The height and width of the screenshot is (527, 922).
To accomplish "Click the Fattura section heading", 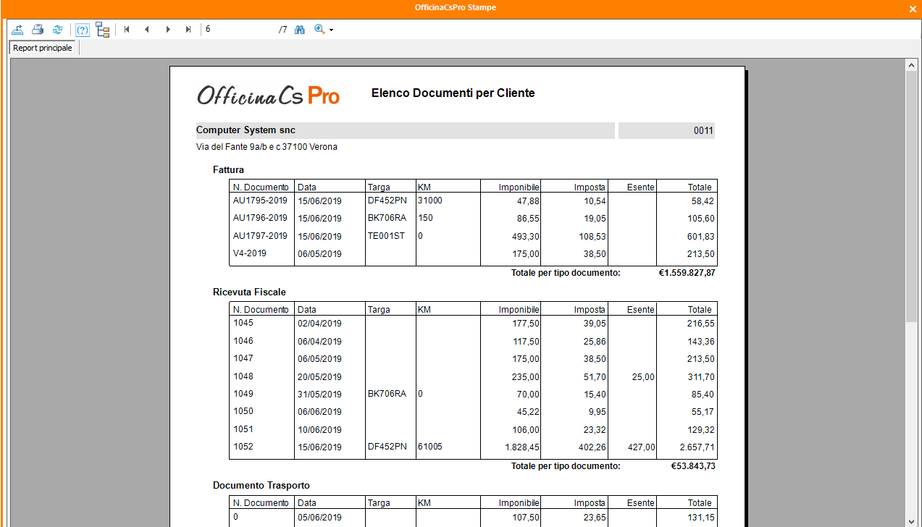I will tap(228, 169).
